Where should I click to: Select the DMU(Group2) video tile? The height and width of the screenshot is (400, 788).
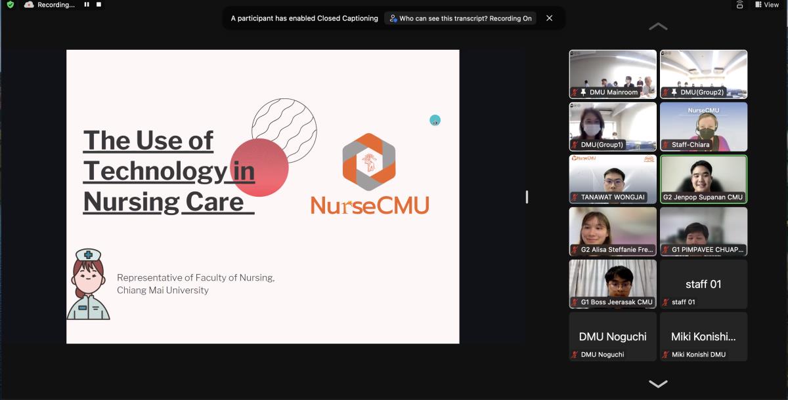pyautogui.click(x=704, y=74)
